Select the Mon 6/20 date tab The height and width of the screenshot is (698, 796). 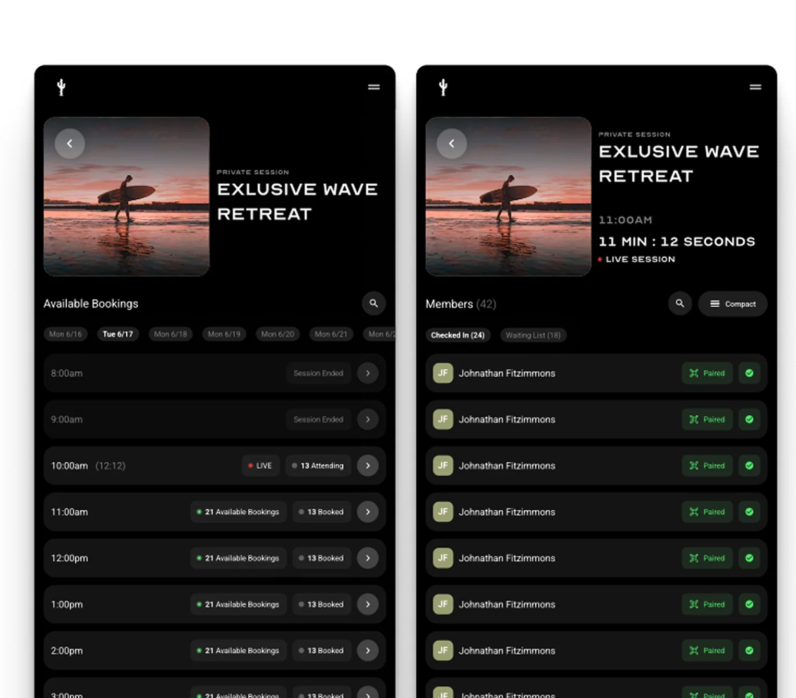278,334
